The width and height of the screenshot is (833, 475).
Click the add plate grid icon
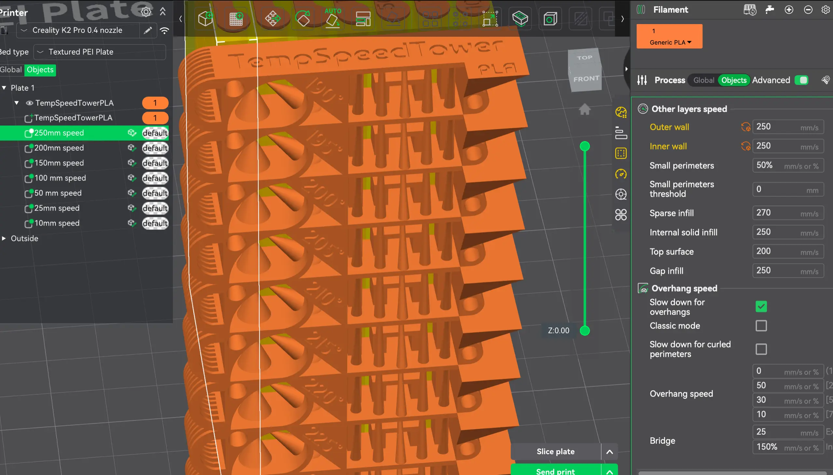coord(236,19)
